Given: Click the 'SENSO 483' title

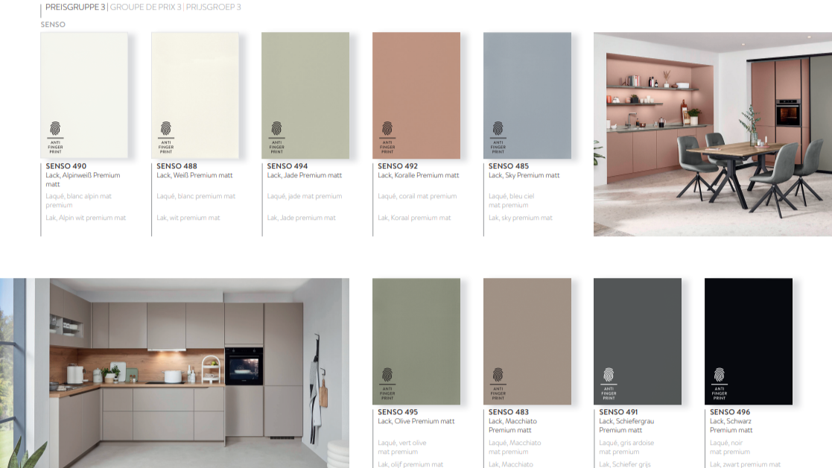Looking at the screenshot, I should 508,412.
